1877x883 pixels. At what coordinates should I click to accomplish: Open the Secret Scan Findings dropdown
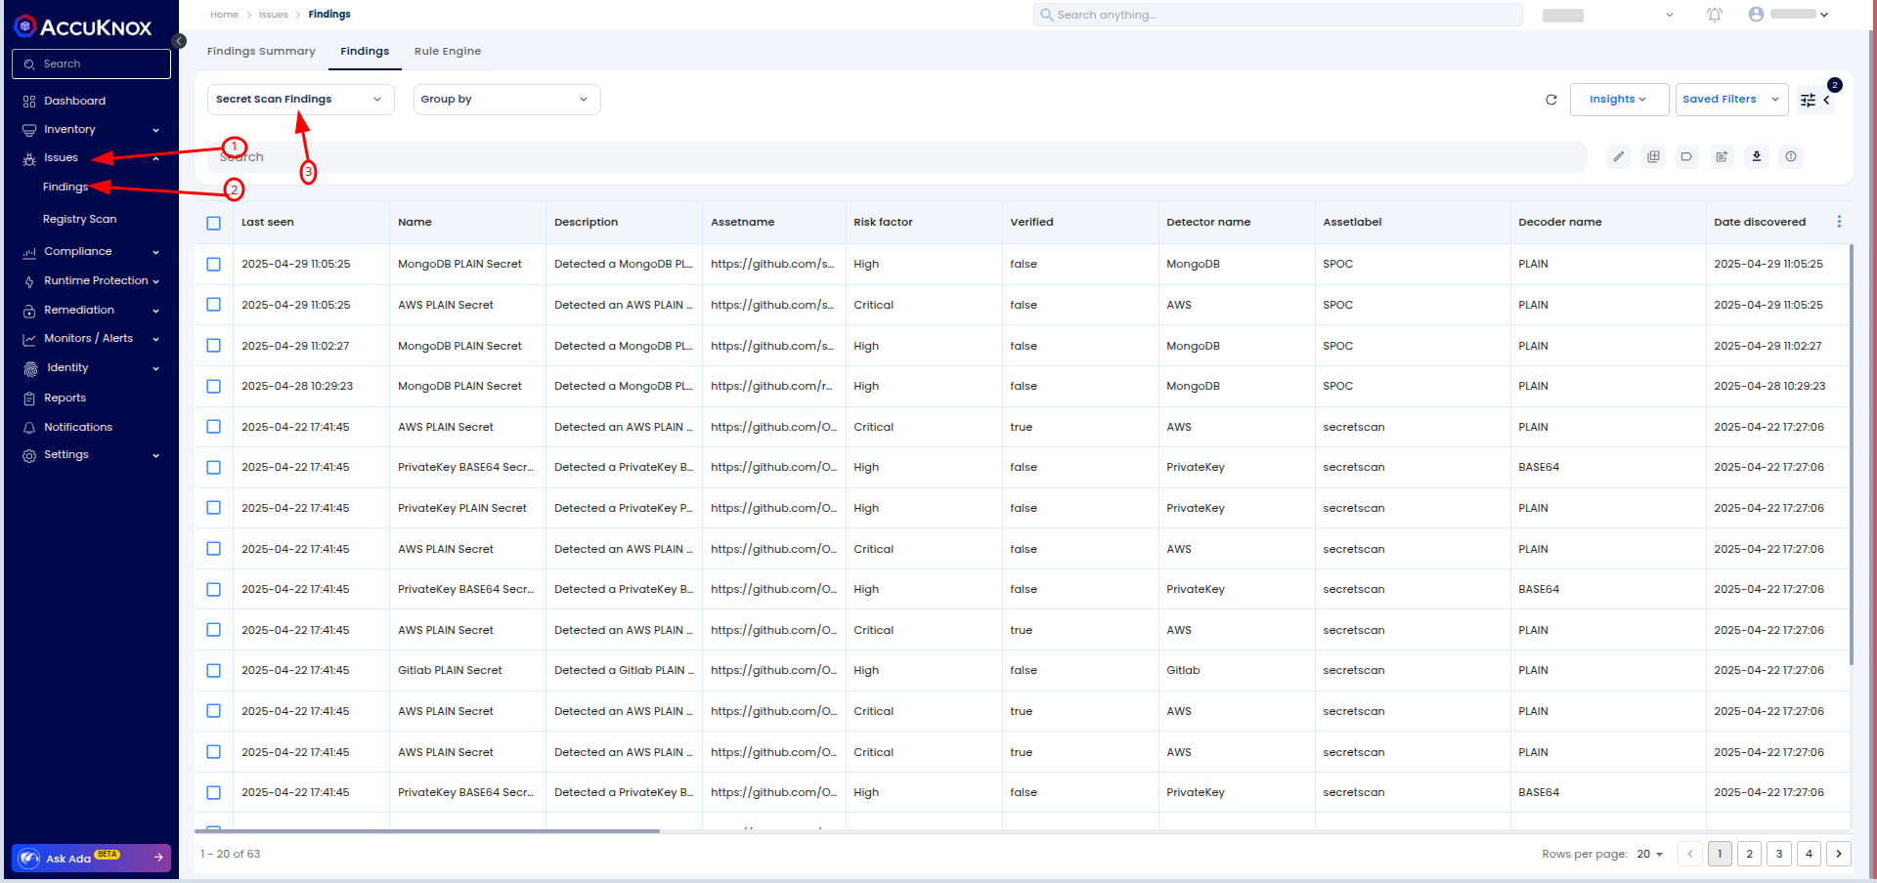(x=300, y=100)
